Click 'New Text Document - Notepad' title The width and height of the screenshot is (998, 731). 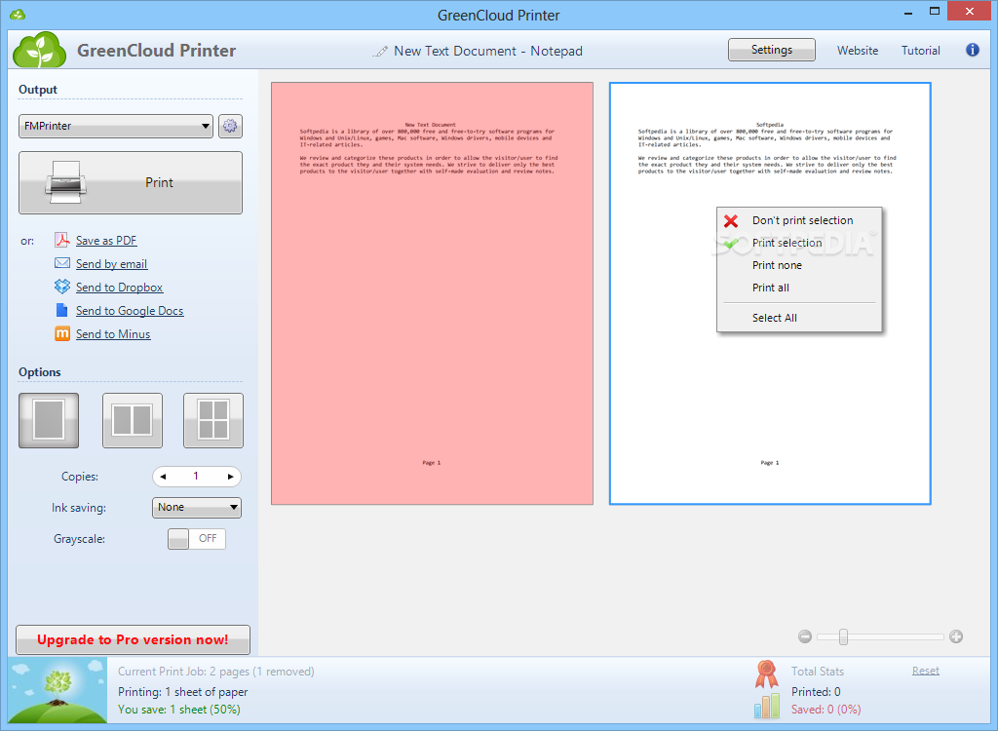click(488, 51)
